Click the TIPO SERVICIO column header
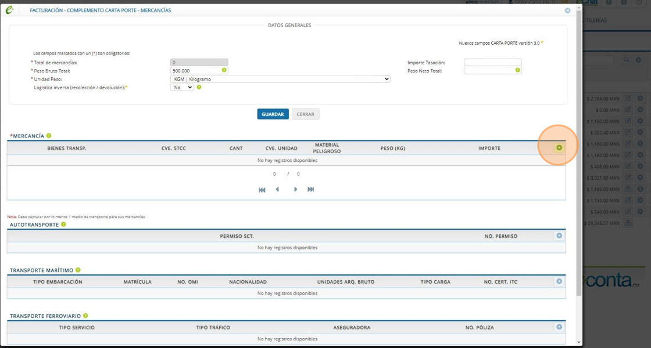The width and height of the screenshot is (651, 348). (x=77, y=327)
